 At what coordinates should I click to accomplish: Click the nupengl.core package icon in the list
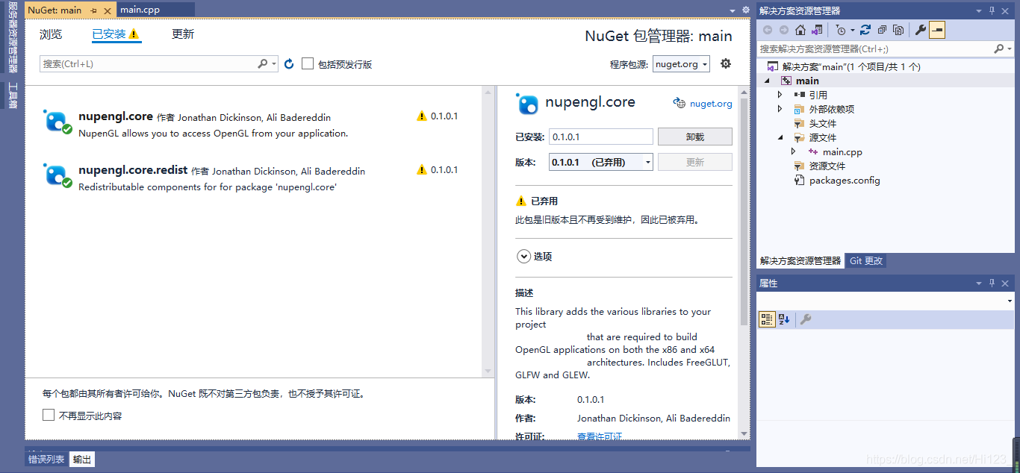pos(57,122)
